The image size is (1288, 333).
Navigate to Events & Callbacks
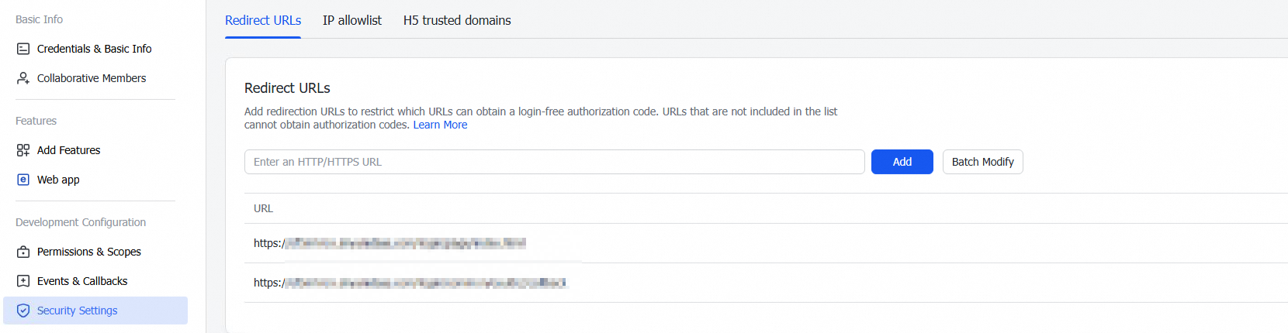[82, 281]
